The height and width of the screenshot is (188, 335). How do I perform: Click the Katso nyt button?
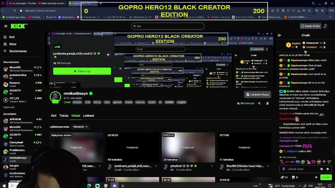[82, 71]
